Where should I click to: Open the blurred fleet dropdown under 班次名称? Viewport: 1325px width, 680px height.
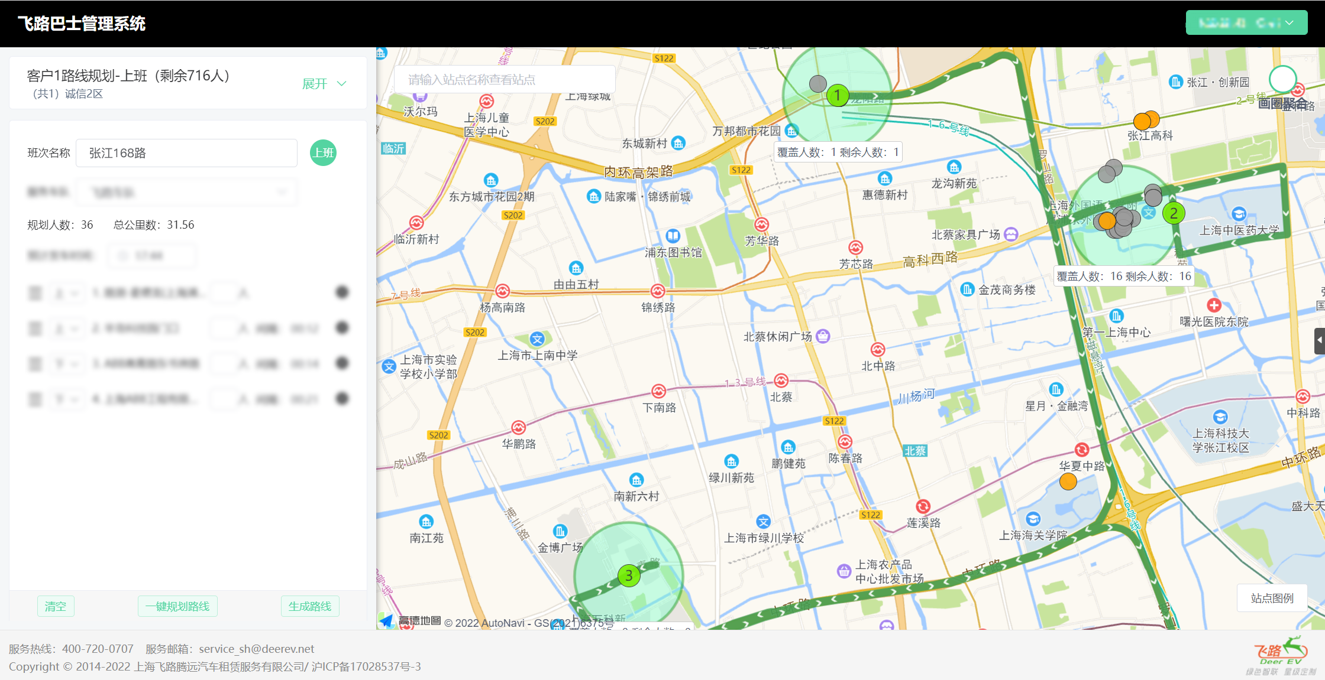tap(186, 192)
